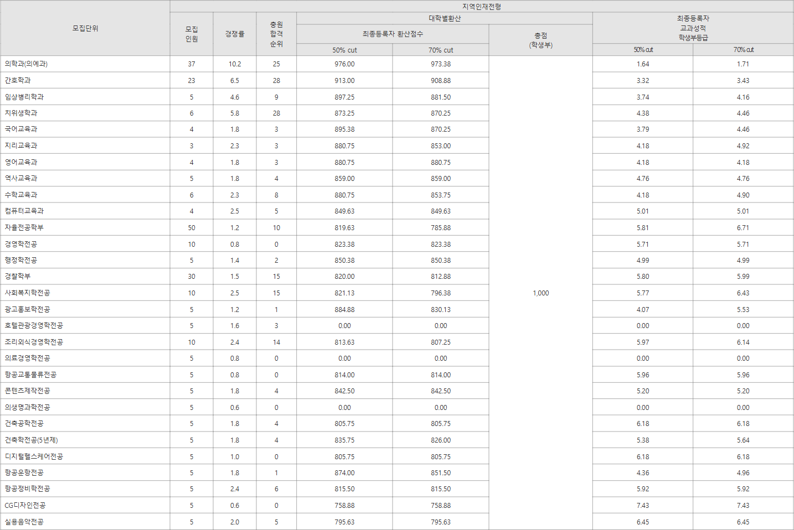
Task: Select the value 976.00 for 의학과
Action: [345, 64]
